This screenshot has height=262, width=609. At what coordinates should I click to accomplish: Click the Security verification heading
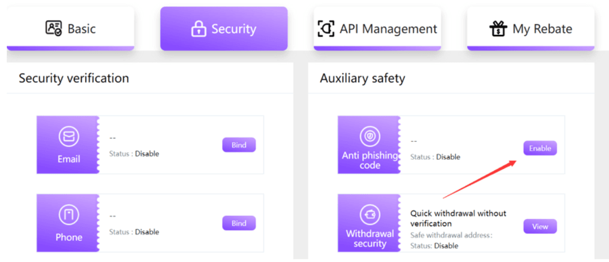(x=74, y=78)
